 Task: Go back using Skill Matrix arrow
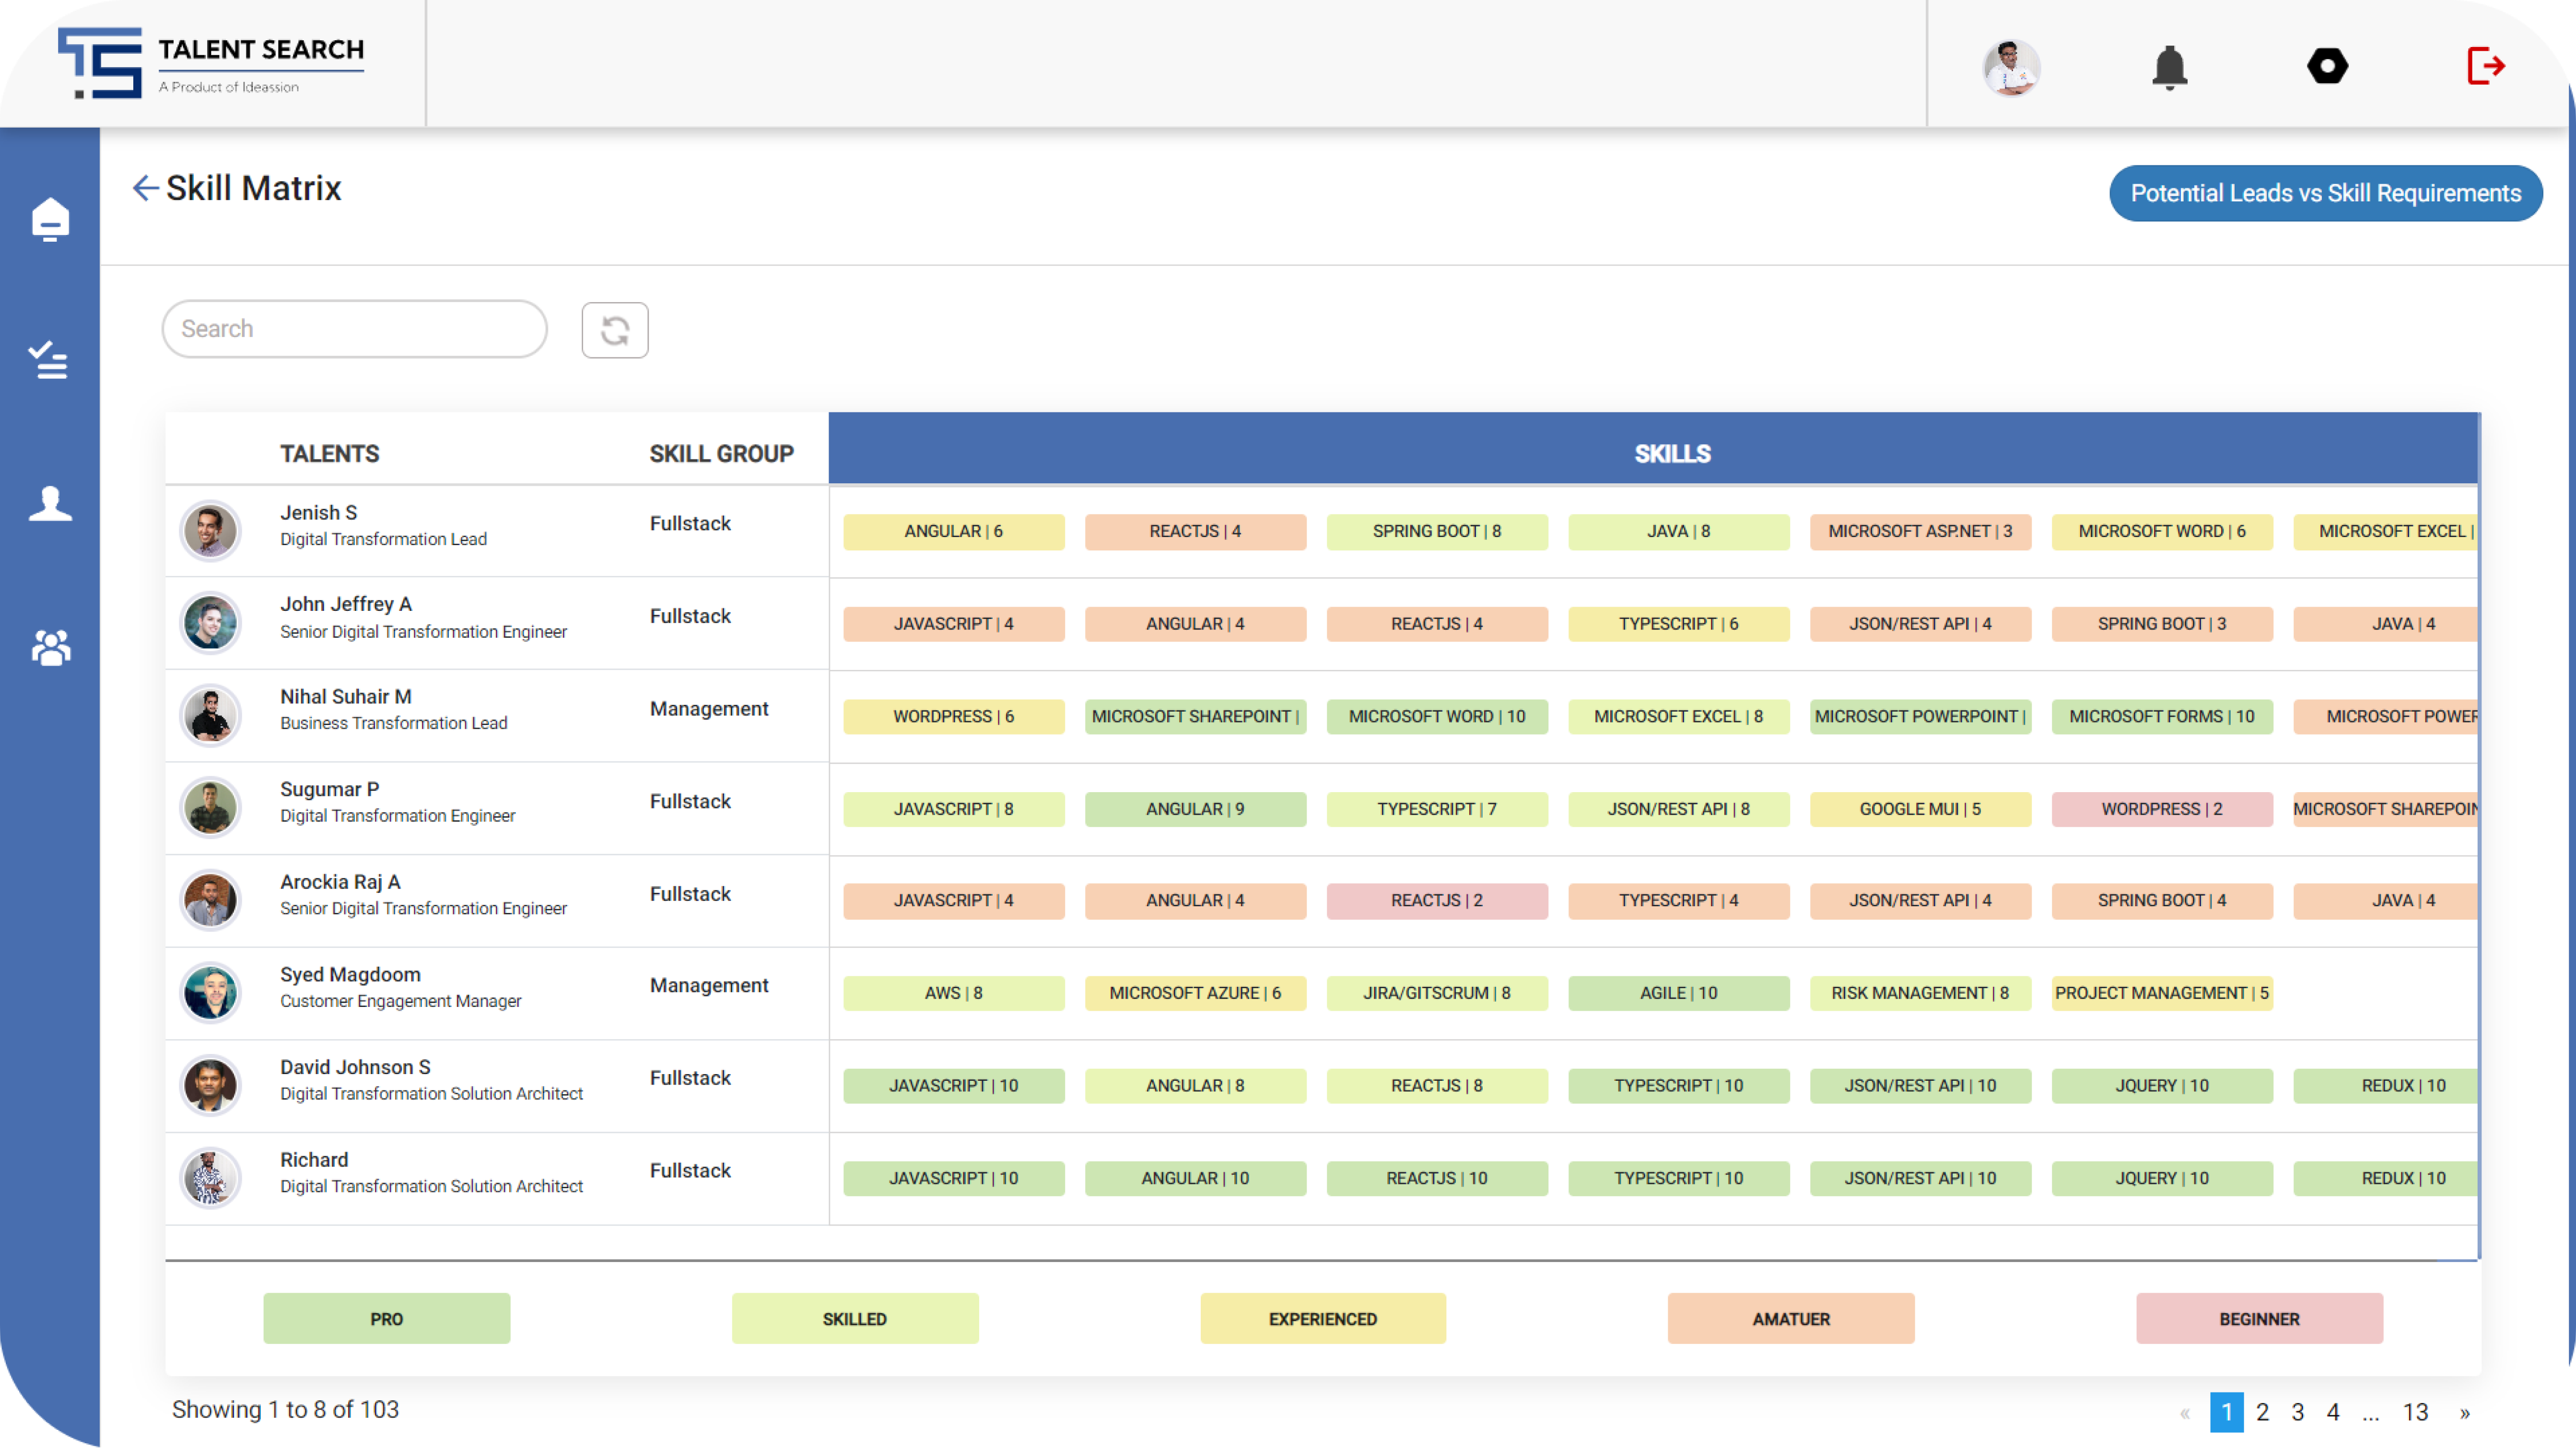click(146, 188)
